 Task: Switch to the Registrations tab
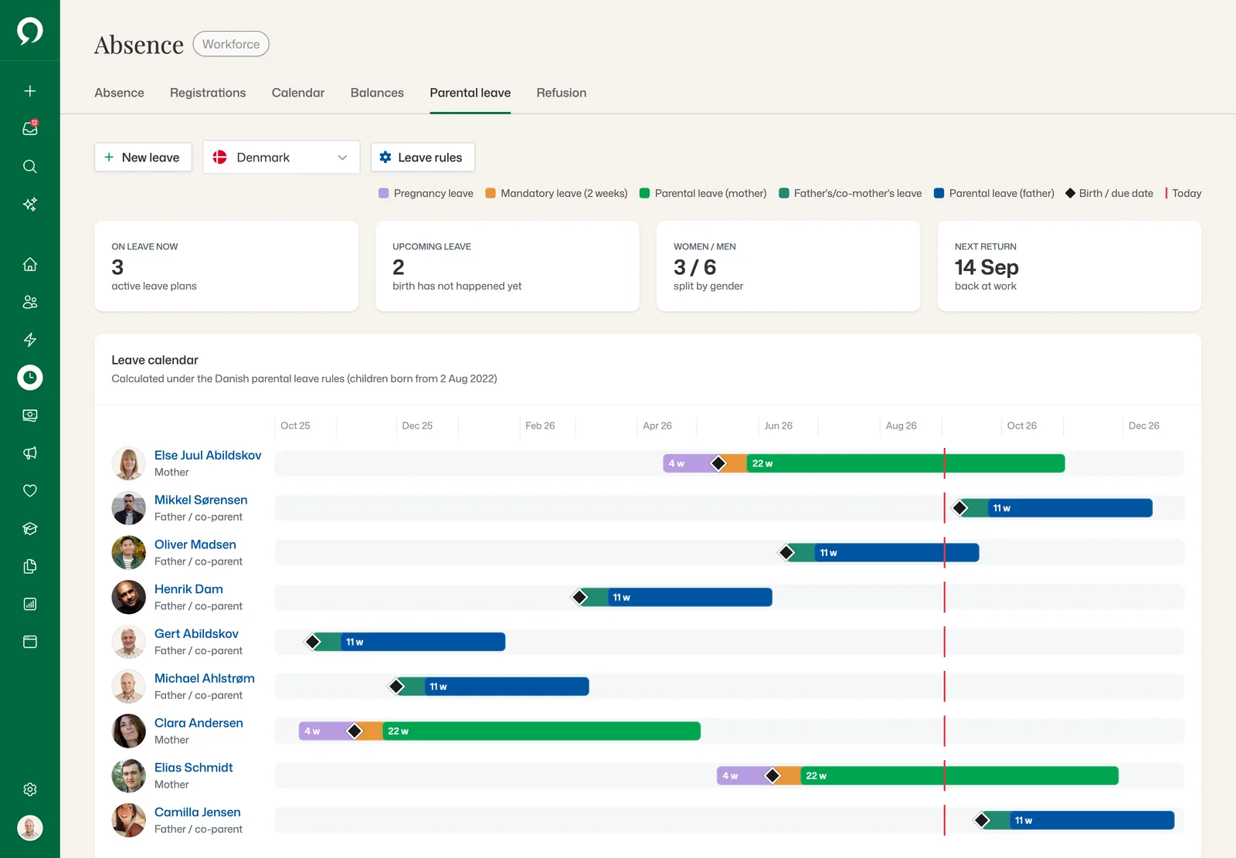(208, 93)
